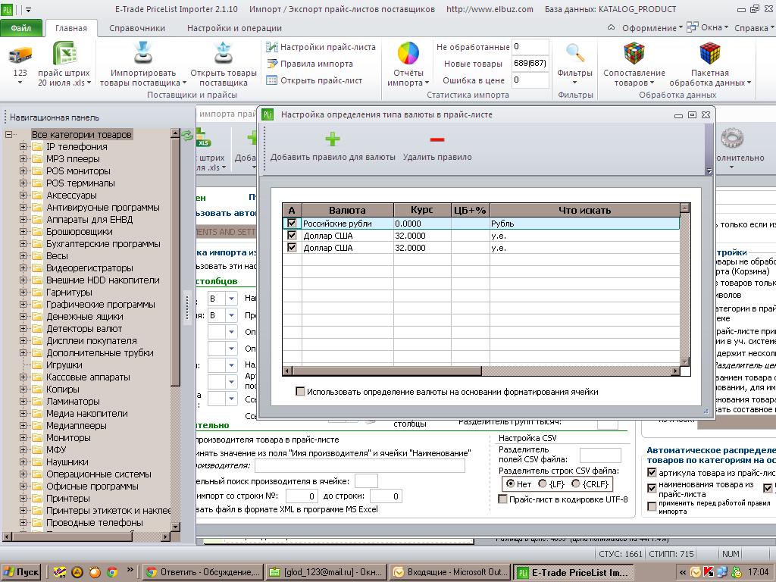Screen dimensions: 776x582
Task: Click the Не обработанные value field
Action: pyautogui.click(x=530, y=47)
